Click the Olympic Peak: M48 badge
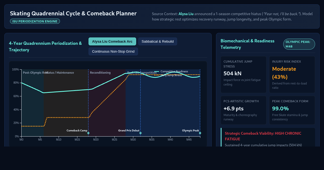This screenshot has width=324, height=170. 299,44
